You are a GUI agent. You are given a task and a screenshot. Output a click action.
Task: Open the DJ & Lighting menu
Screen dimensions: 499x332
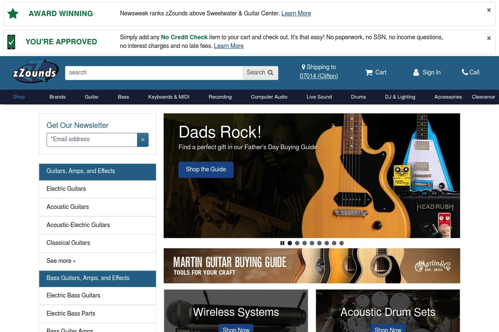[x=400, y=97]
